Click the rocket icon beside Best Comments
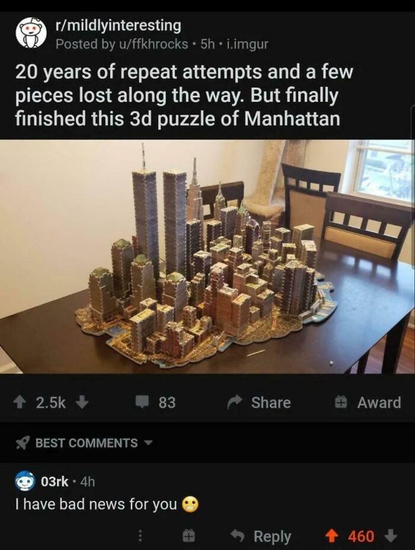 (23, 443)
